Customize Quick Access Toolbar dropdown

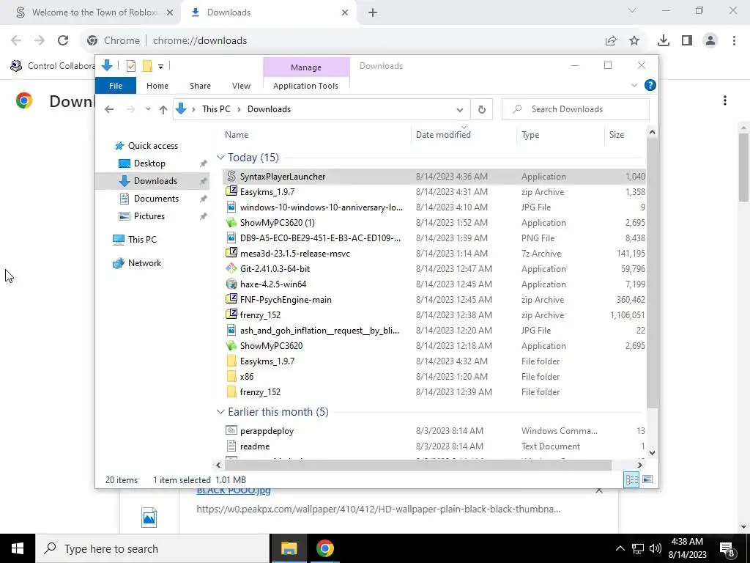coord(160,67)
